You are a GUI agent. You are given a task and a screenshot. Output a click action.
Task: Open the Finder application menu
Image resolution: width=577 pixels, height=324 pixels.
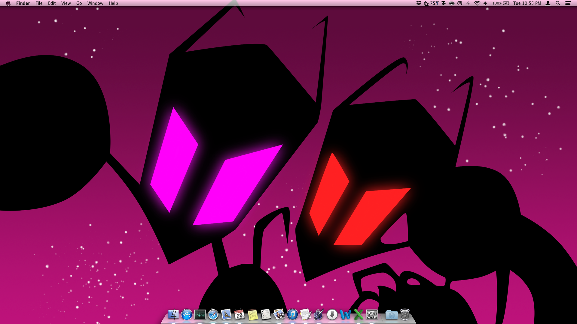click(23, 3)
